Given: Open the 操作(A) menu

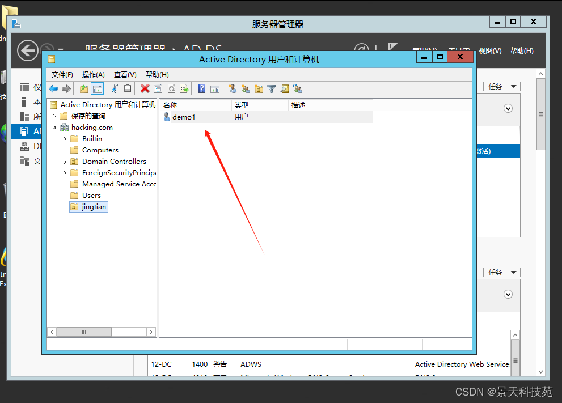Looking at the screenshot, I should [93, 74].
